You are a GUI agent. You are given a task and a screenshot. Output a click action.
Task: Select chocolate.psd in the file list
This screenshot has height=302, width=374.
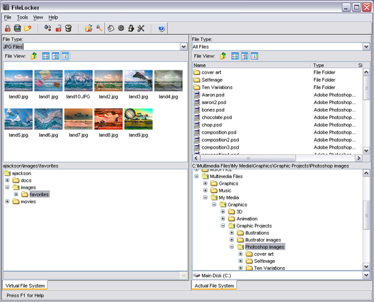click(216, 117)
